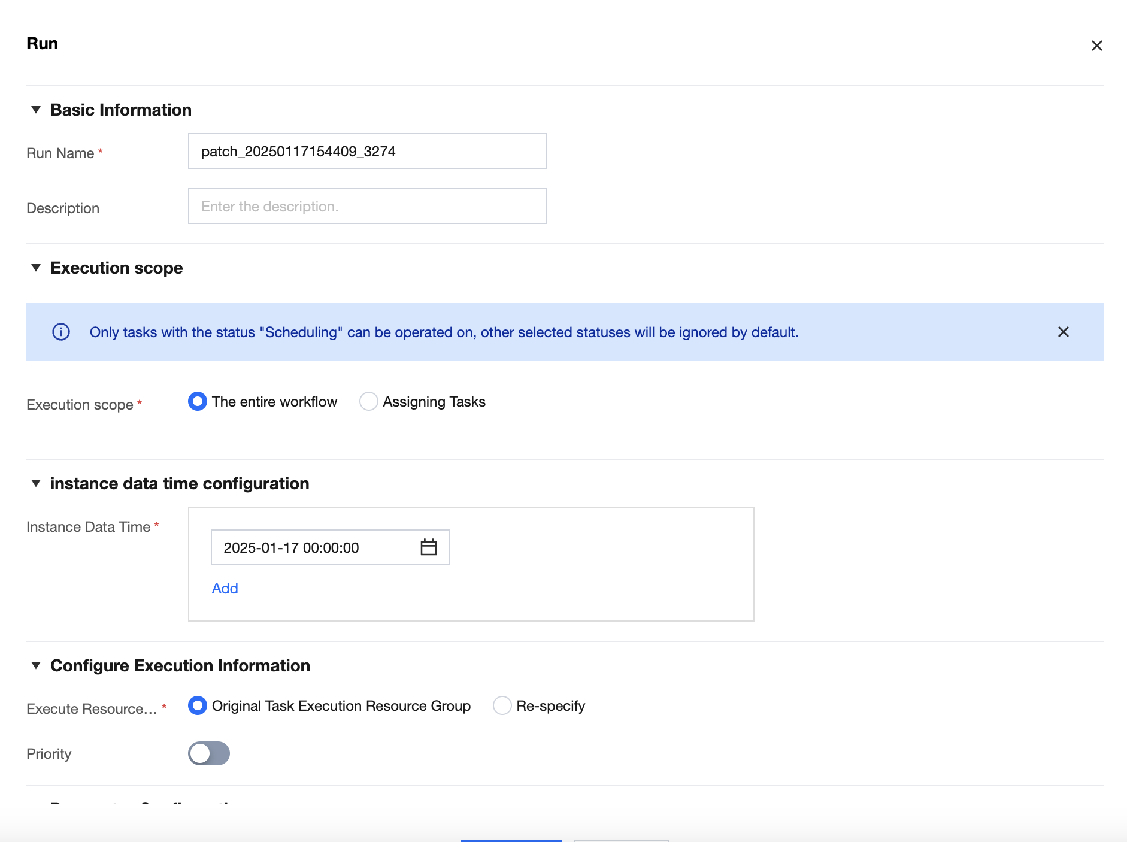The width and height of the screenshot is (1127, 842).
Task: Close the Run dialog
Action: point(1096,46)
